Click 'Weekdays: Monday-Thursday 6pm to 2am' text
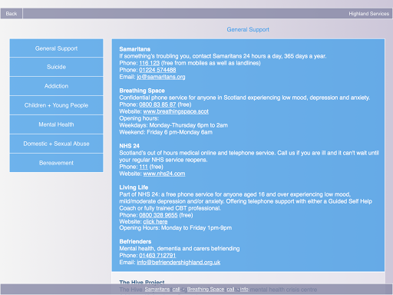Screen dimensions: 393x295 pos(173,125)
